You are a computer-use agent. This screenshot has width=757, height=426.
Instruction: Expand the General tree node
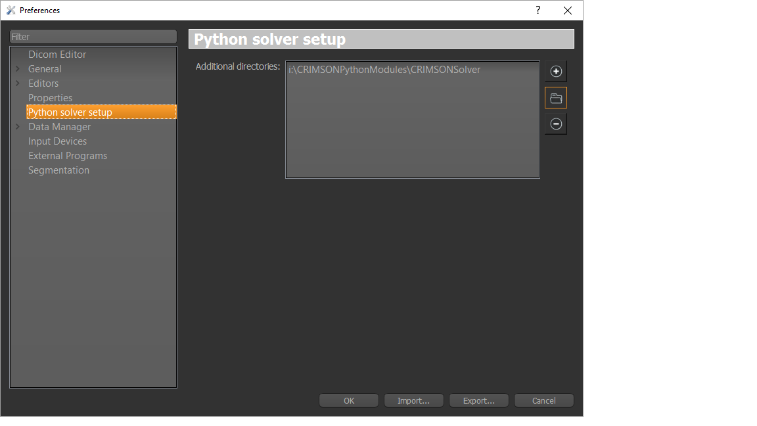pyautogui.click(x=18, y=69)
